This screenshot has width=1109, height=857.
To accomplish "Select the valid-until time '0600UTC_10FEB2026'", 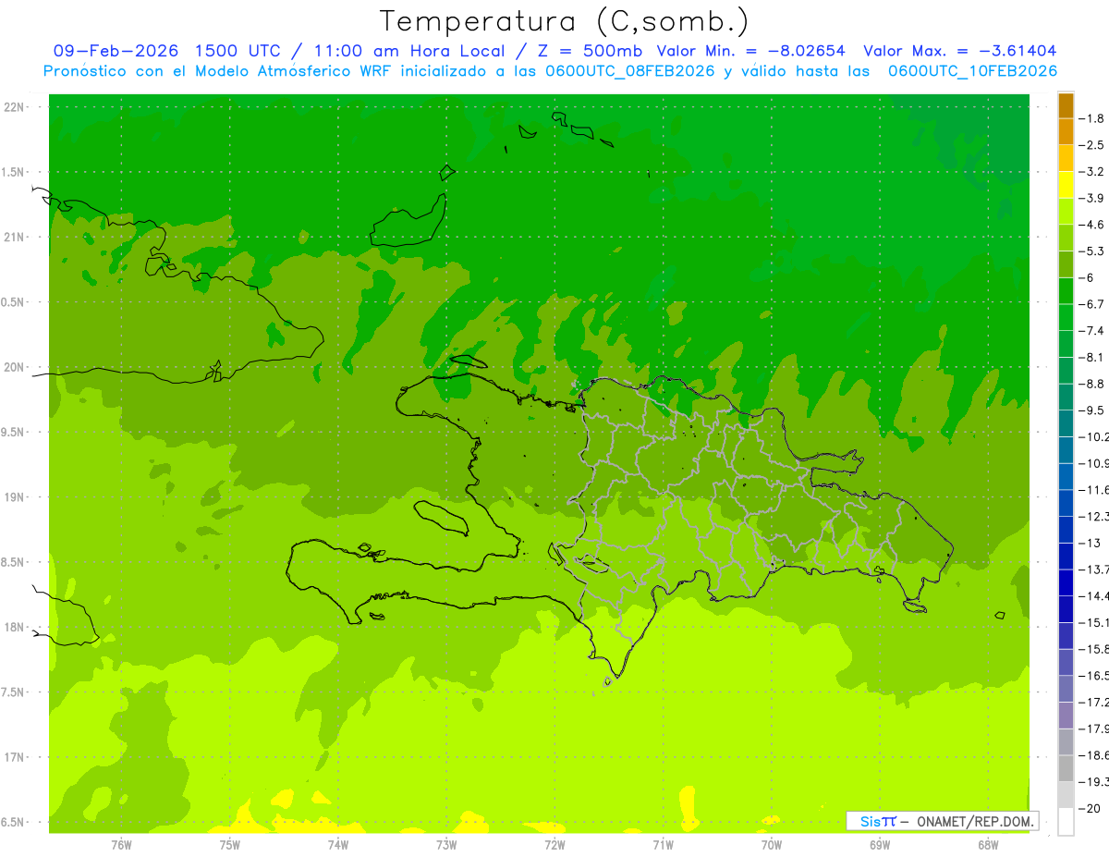I will [x=973, y=71].
